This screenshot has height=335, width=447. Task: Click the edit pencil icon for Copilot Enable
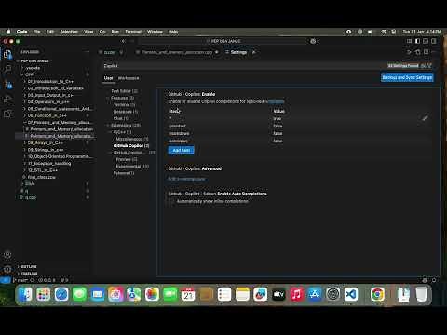coord(425,118)
